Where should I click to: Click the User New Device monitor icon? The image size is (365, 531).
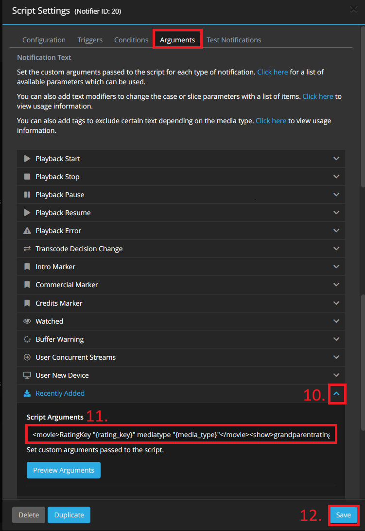pyautogui.click(x=27, y=375)
